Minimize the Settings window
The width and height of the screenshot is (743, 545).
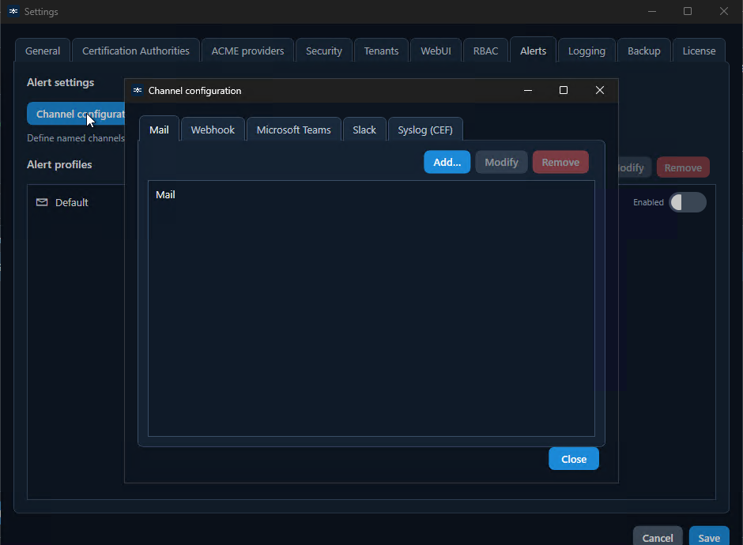[x=652, y=11]
